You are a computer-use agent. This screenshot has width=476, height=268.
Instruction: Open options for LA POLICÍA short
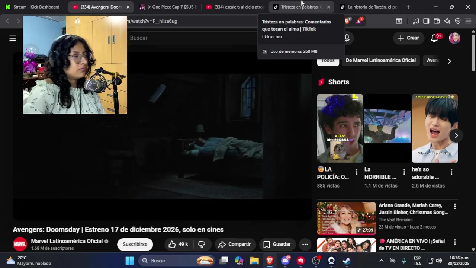coord(356,172)
